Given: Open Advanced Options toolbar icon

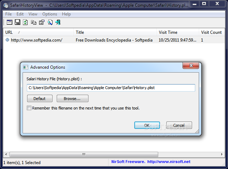Looking at the screenshot, I should (10, 22).
